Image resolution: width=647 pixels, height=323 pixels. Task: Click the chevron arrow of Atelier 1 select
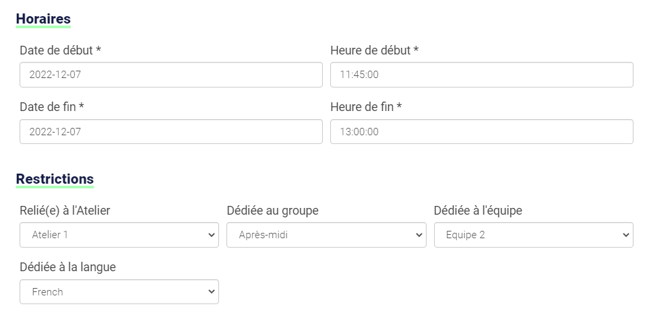pyautogui.click(x=212, y=235)
